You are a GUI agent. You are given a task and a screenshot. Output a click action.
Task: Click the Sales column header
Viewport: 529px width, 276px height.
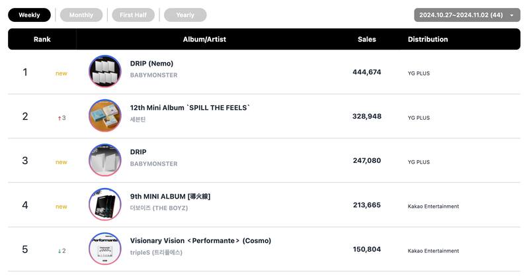click(366, 39)
